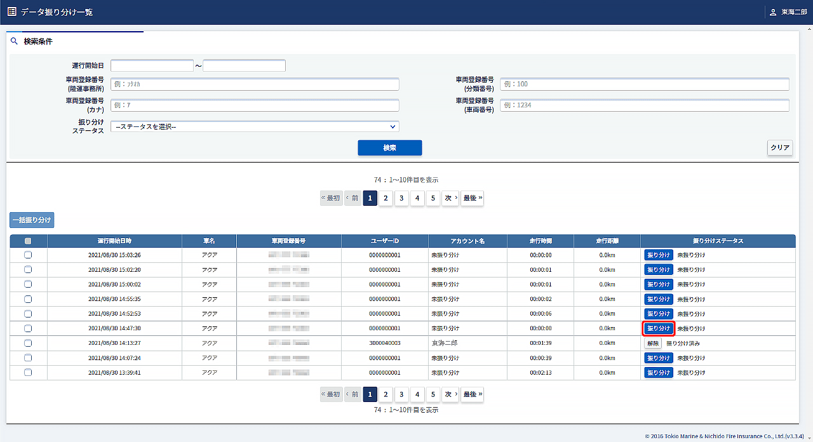The image size is (813, 442).
Task: Click the list icon beside データ振り分け一覧
Action: (x=11, y=11)
